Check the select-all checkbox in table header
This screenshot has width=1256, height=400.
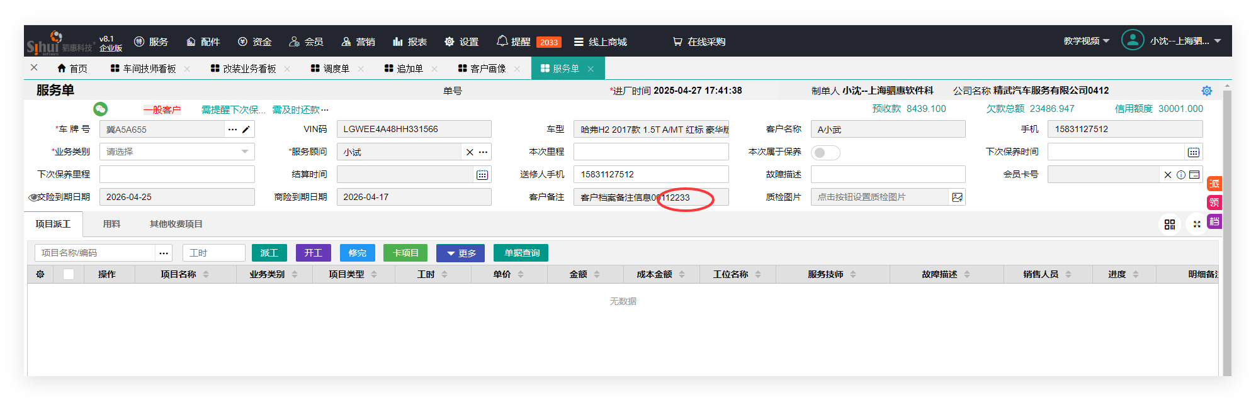69,274
